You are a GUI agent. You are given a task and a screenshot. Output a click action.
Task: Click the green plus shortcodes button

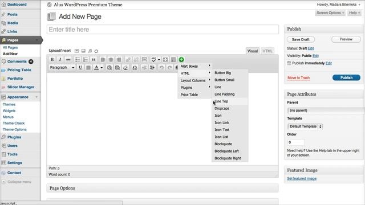[181, 59]
